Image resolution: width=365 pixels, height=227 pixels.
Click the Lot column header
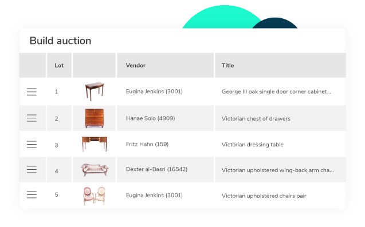click(59, 66)
